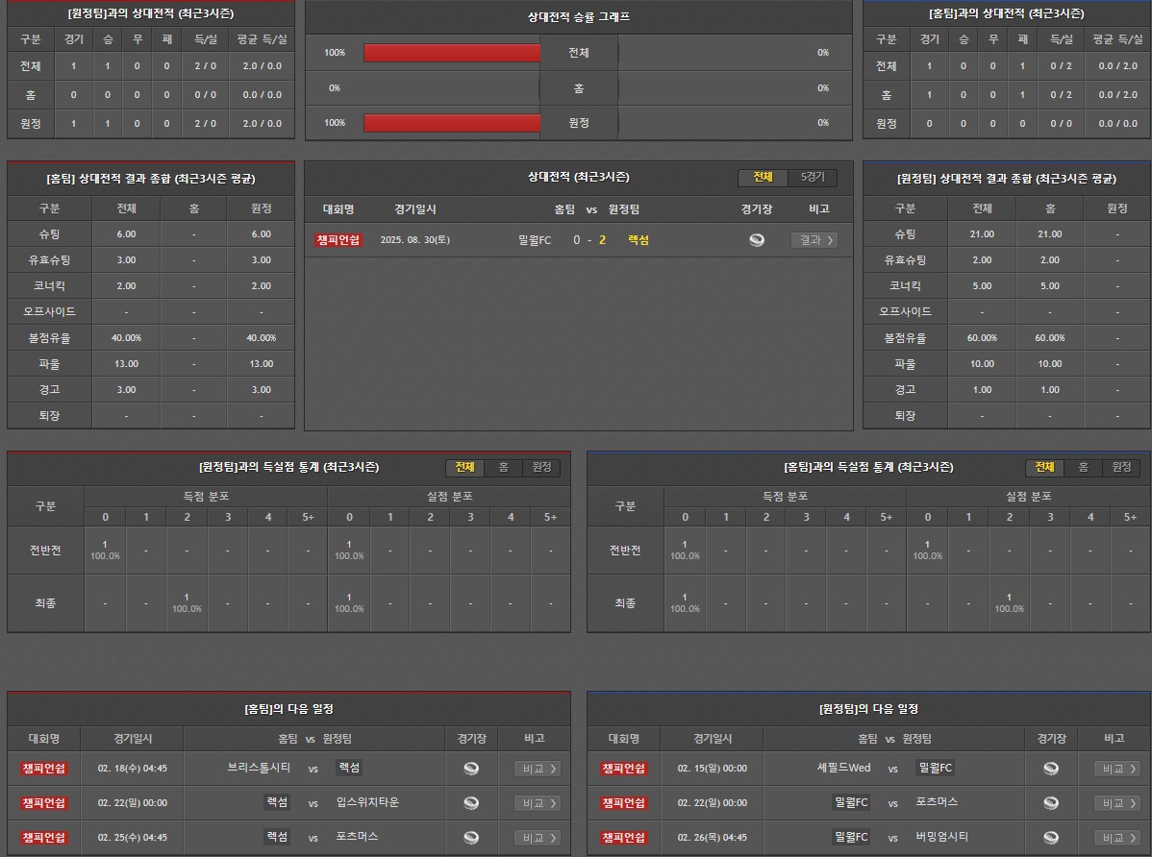Expand 비고 for 밀월FC vs 버밍엄시티 fixture
The height and width of the screenshot is (857, 1152).
pos(1116,838)
